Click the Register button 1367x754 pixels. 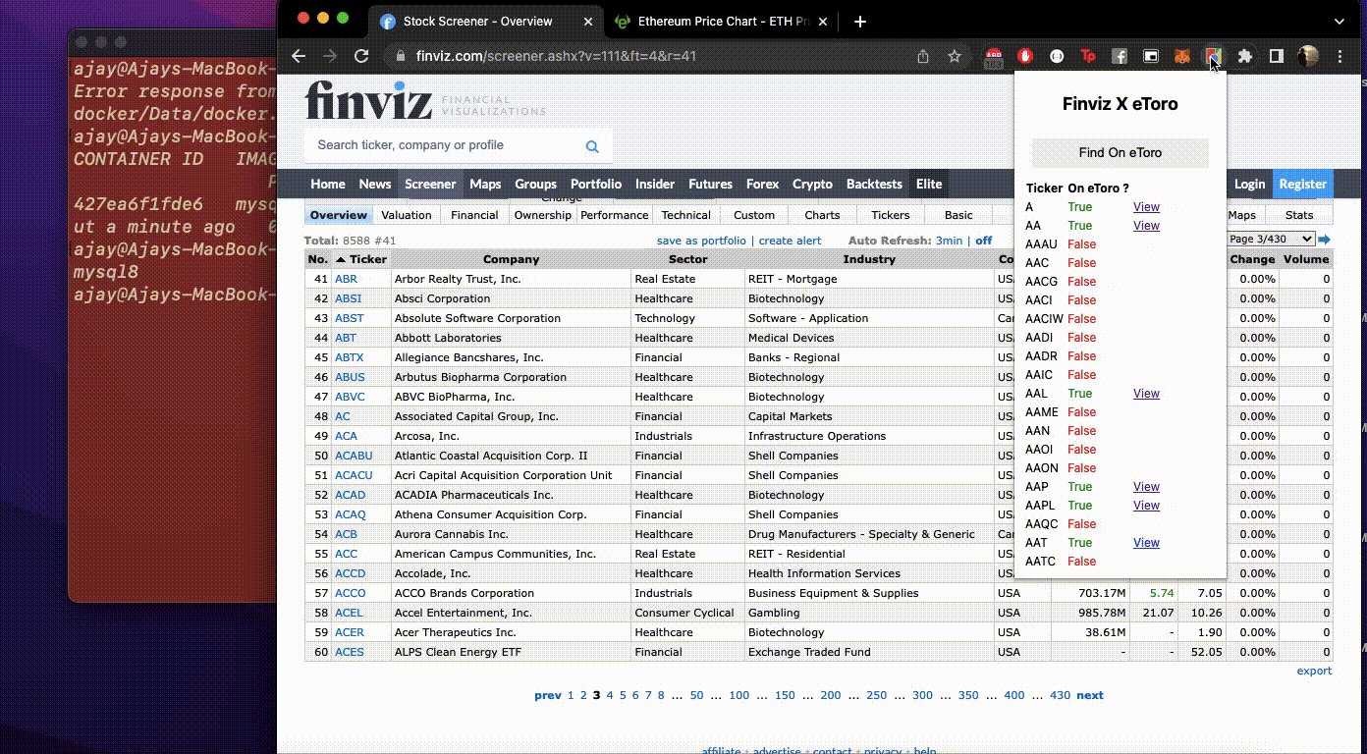(x=1303, y=184)
